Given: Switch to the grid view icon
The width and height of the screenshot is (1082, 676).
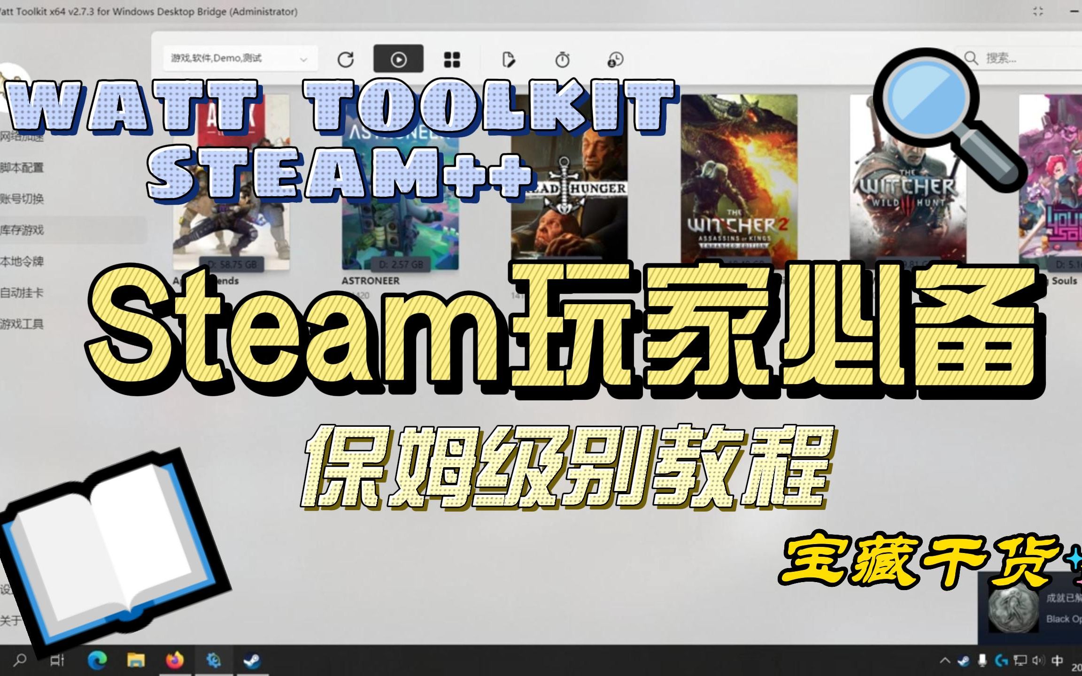Looking at the screenshot, I should click(x=452, y=60).
